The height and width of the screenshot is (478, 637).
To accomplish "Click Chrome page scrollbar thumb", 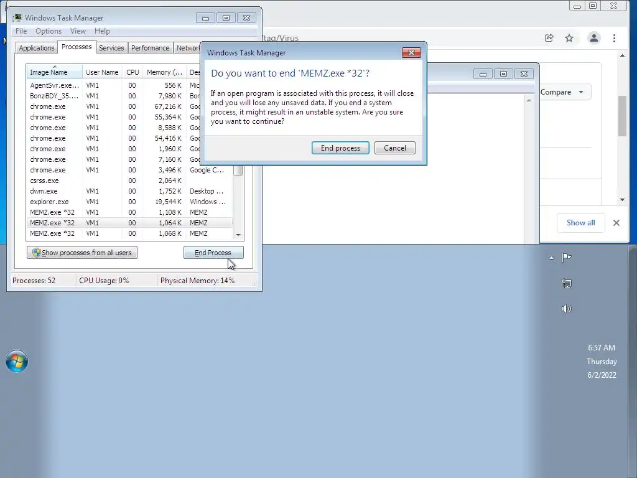I will pos(622,116).
